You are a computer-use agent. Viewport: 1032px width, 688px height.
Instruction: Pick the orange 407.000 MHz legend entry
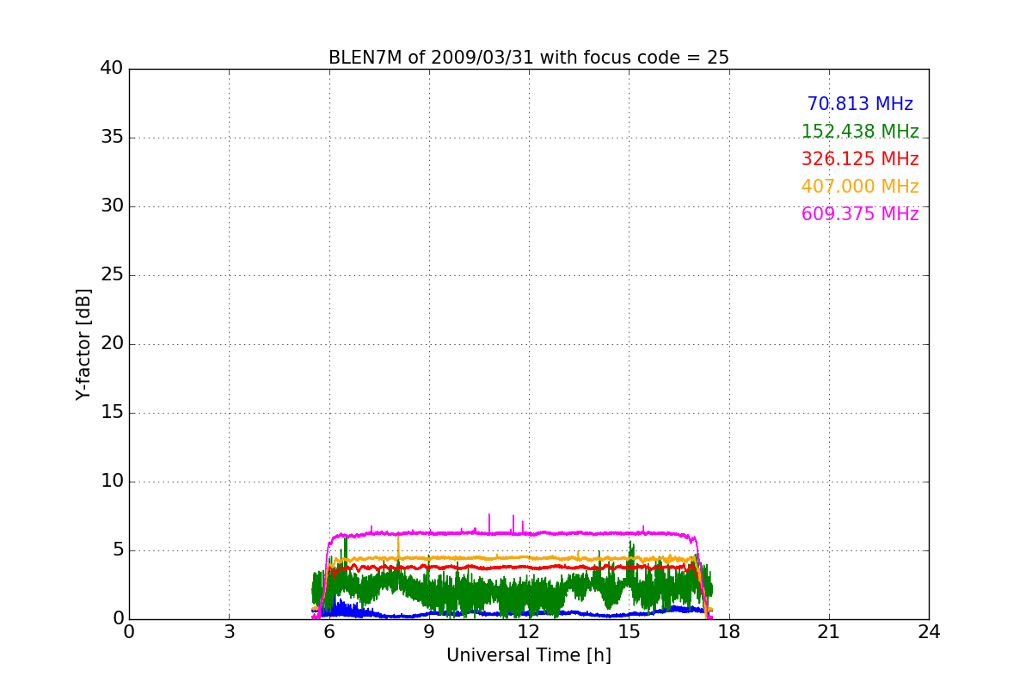(859, 187)
